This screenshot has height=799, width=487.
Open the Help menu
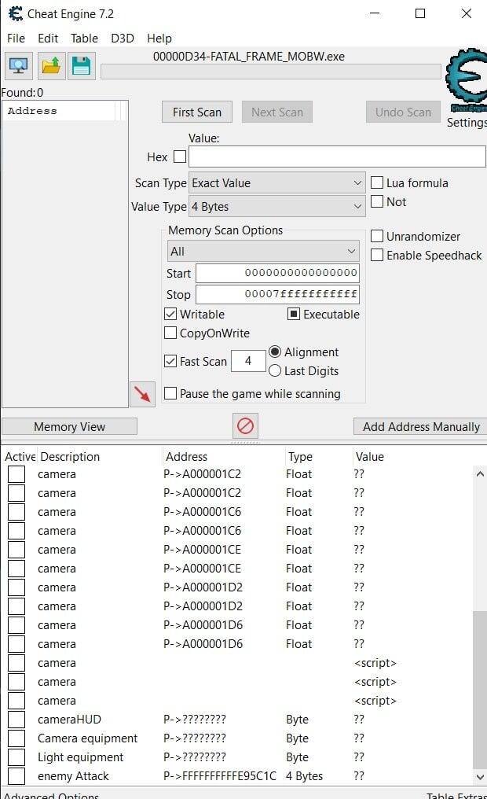[159, 39]
